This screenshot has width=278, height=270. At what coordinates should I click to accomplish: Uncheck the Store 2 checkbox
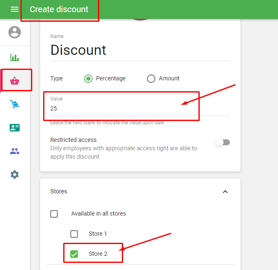click(74, 254)
